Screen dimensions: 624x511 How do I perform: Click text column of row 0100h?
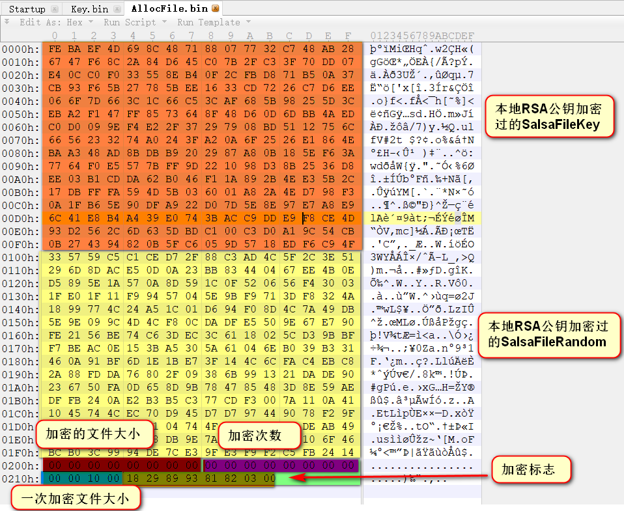(x=422, y=258)
